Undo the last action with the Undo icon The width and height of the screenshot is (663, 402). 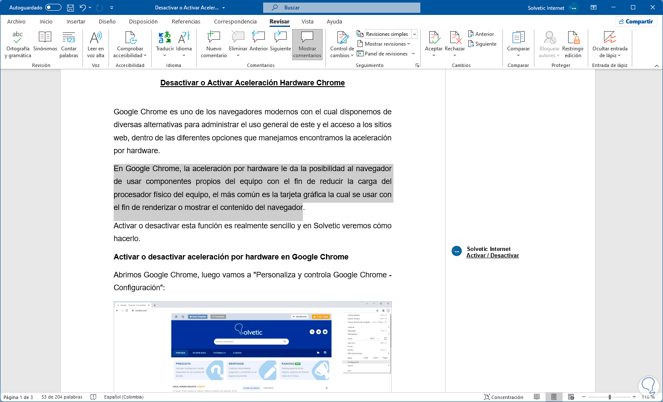tap(82, 8)
